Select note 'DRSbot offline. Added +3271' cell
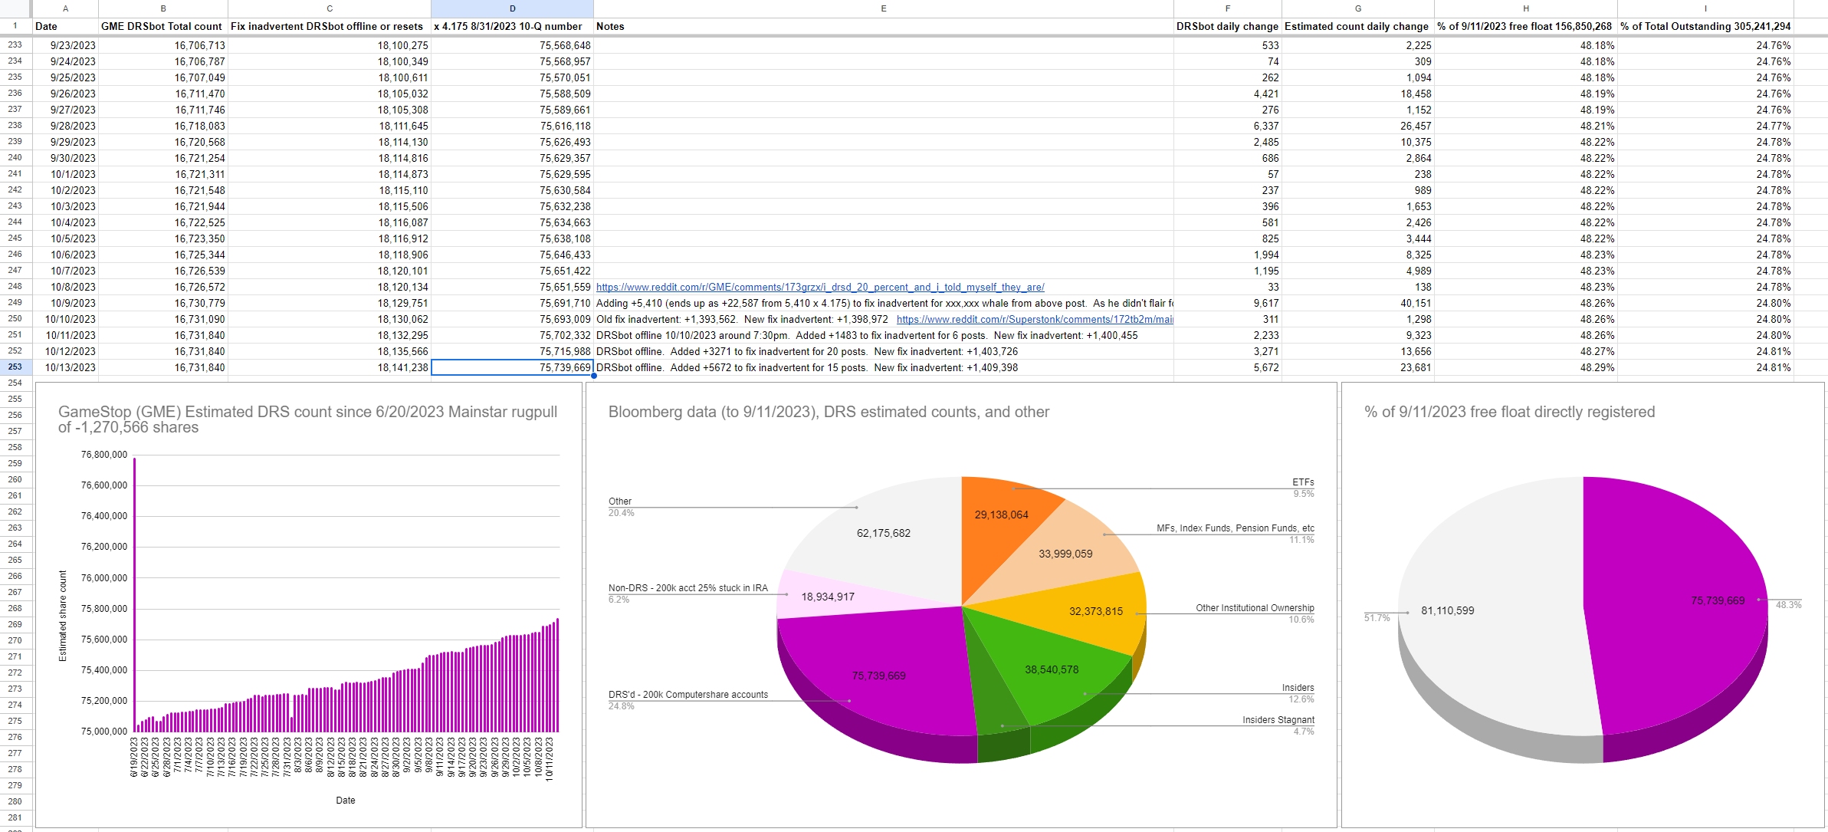 tap(883, 351)
